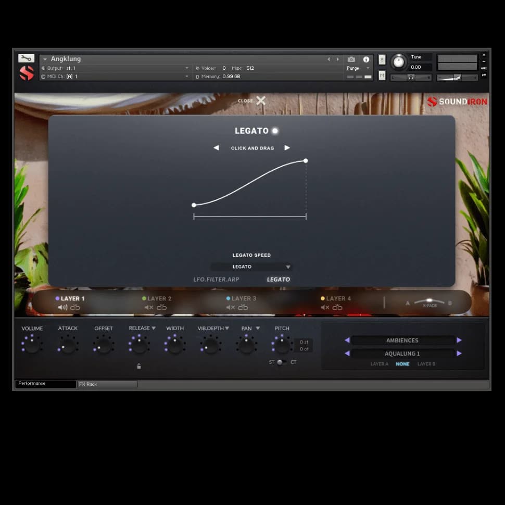Image resolution: width=505 pixels, height=505 pixels.
Task: Click the release lock icon
Action: 139,367
